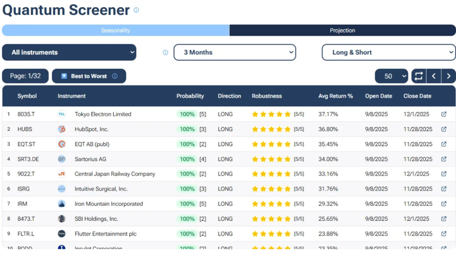The height and width of the screenshot is (254, 456).
Task: Click the EQT.ST symbol cell
Action: tap(27, 144)
